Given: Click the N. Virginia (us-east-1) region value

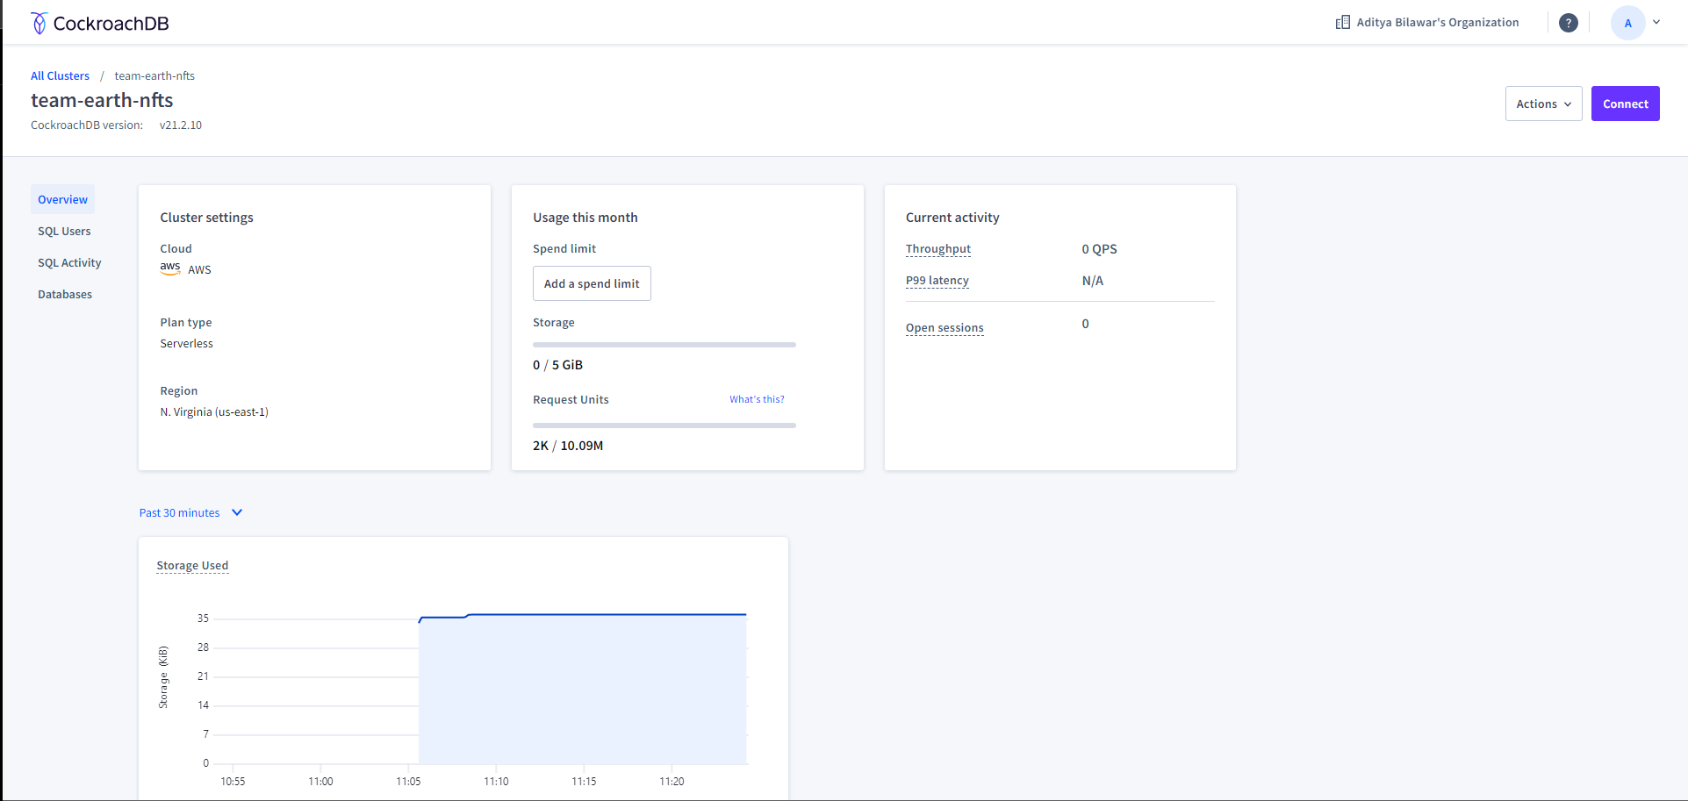Looking at the screenshot, I should 214,412.
